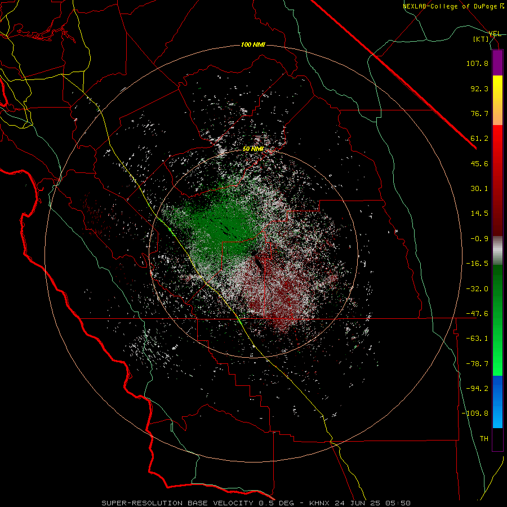Click the VEL legend title

tap(495, 34)
